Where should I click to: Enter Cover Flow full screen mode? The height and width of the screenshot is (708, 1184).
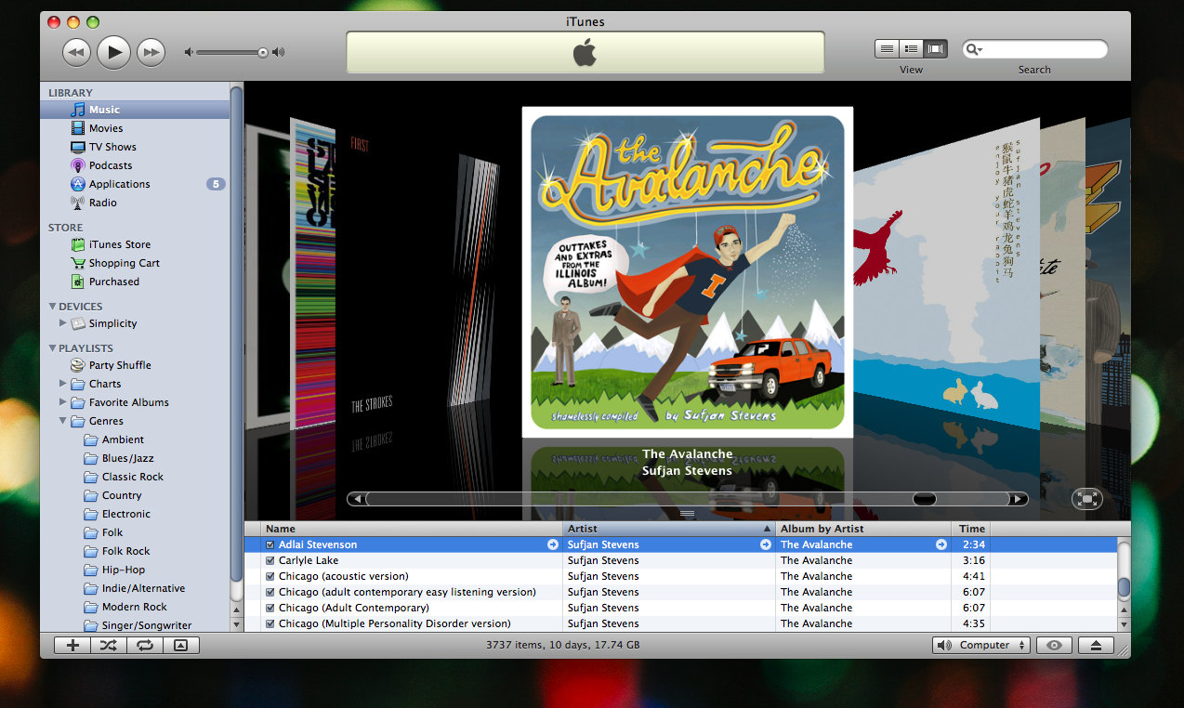(x=1086, y=499)
